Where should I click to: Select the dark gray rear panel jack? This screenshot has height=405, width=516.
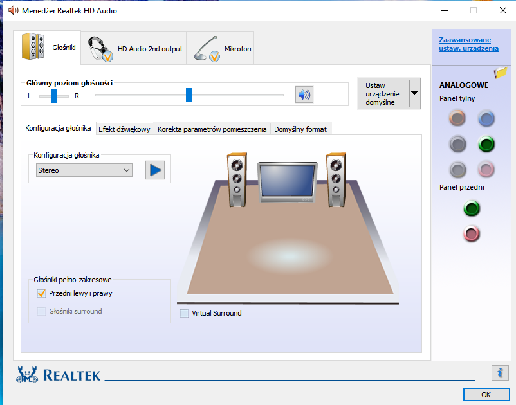pyautogui.click(x=457, y=144)
